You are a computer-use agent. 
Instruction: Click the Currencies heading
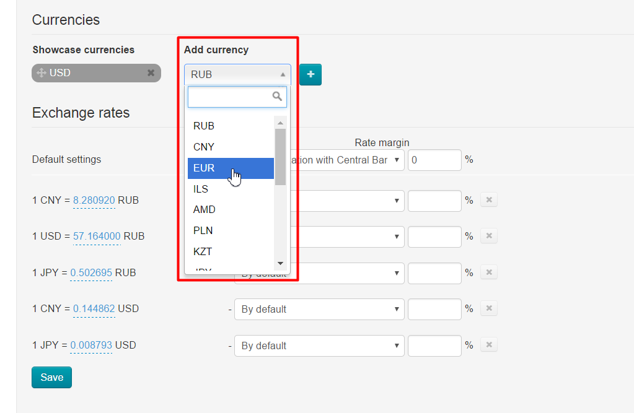click(x=66, y=20)
